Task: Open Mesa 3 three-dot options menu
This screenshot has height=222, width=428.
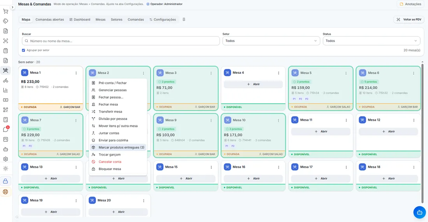Action: (211, 73)
